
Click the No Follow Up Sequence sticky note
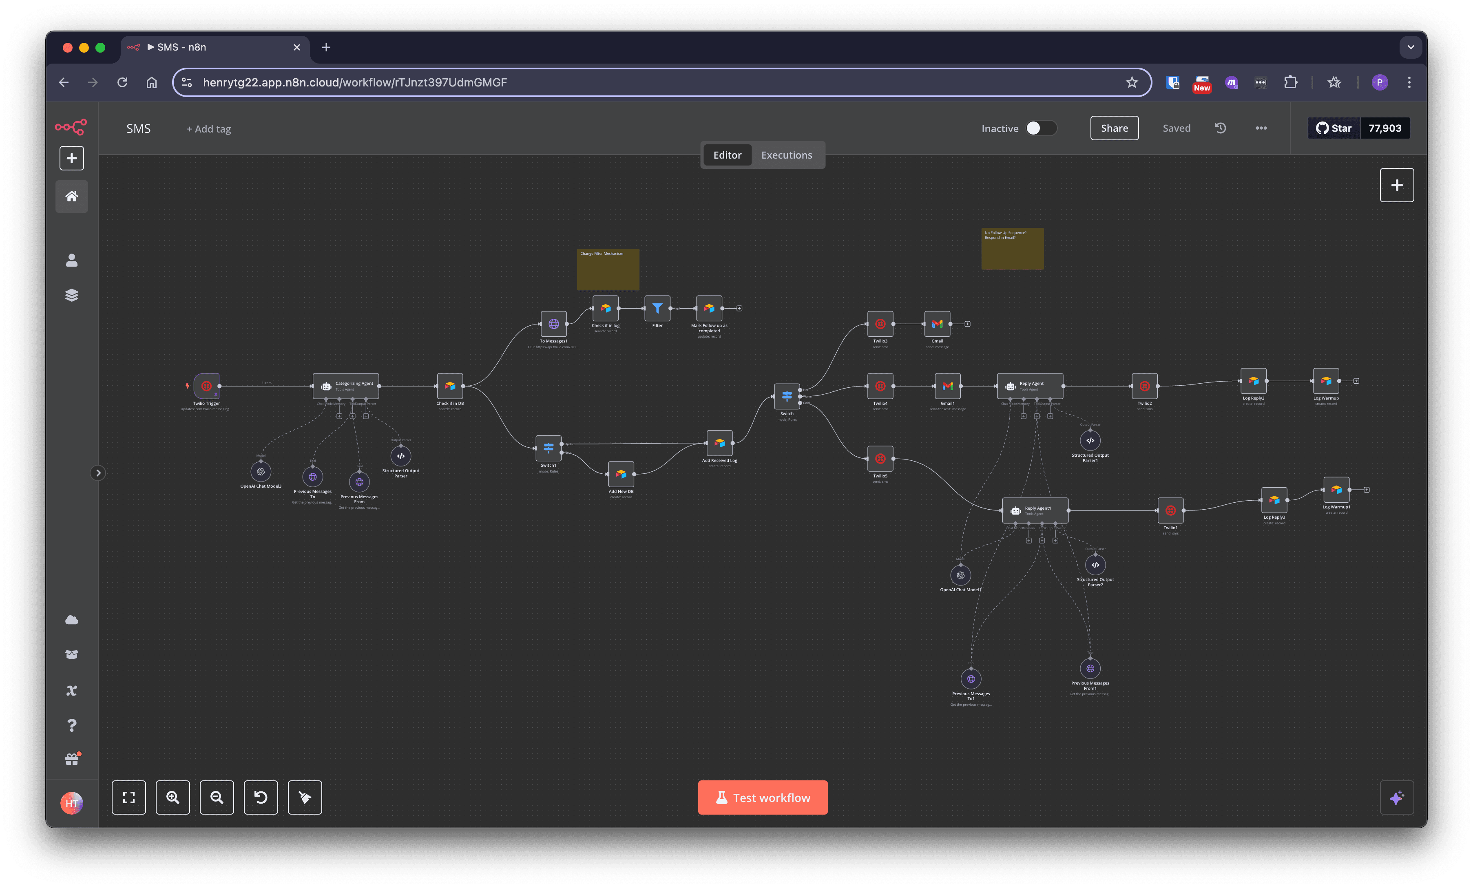(x=1012, y=249)
